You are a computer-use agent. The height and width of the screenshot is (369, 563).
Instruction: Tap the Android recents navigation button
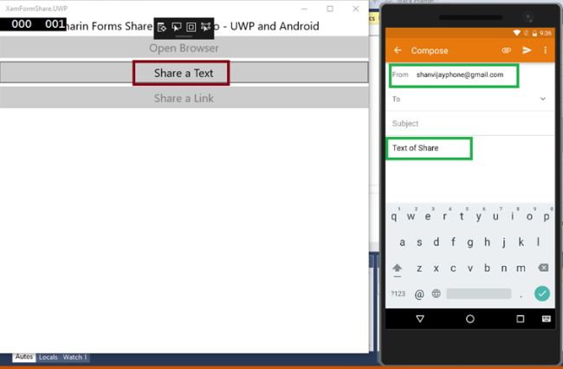[x=520, y=319]
